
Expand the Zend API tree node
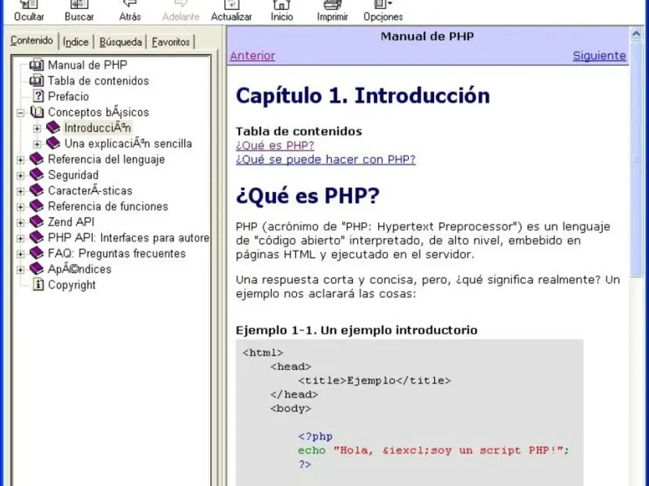(x=20, y=223)
